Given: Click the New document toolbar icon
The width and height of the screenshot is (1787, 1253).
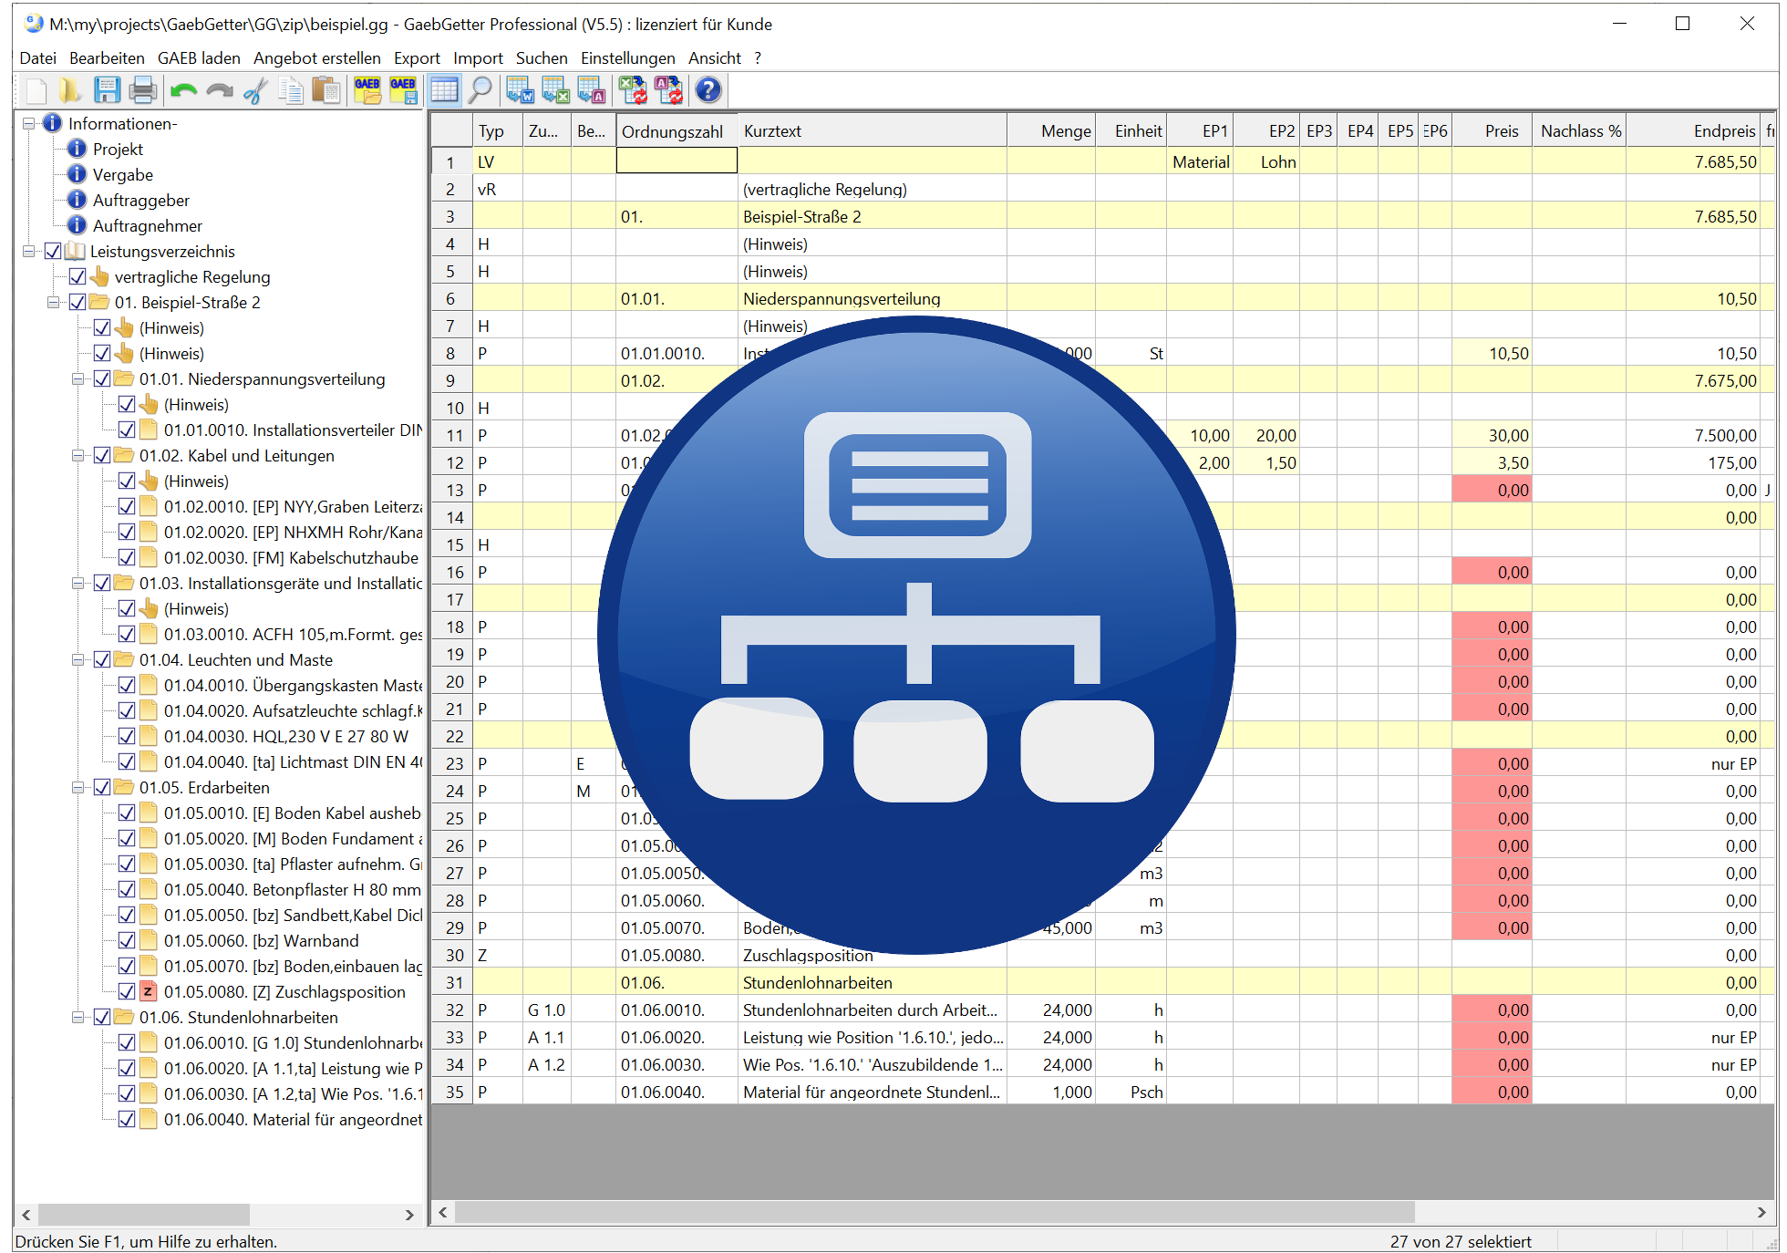Looking at the screenshot, I should (36, 90).
